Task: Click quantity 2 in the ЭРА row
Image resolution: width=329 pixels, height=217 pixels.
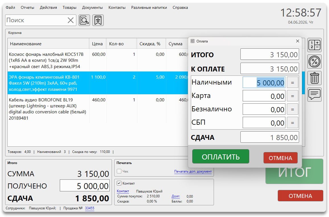Action: point(134,77)
